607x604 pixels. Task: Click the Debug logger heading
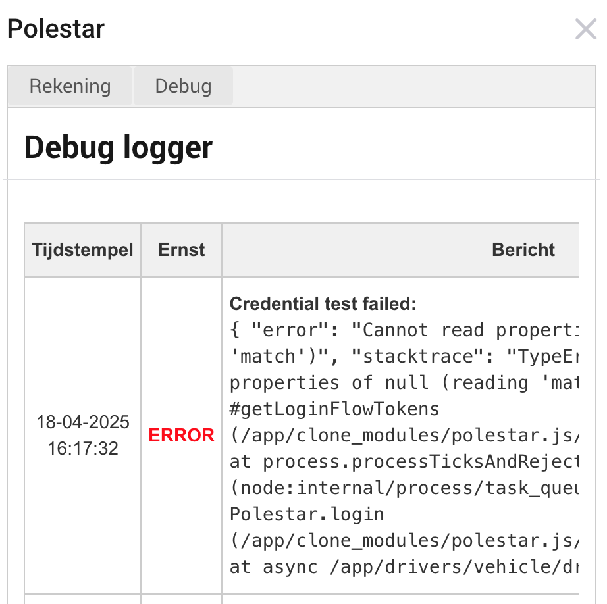(x=119, y=147)
